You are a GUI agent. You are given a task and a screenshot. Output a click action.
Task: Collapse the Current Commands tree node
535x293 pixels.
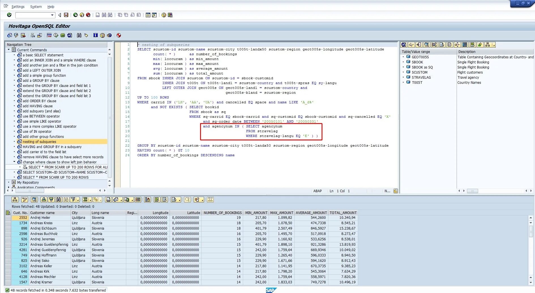[8, 50]
